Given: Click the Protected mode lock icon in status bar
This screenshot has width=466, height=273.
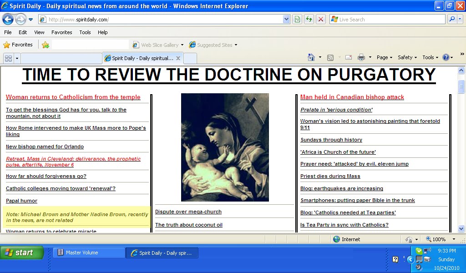Looking at the screenshot, I should tap(409, 239).
